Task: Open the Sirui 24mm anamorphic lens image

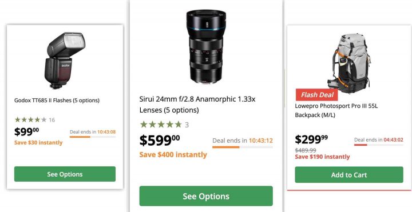Action: click(206, 47)
